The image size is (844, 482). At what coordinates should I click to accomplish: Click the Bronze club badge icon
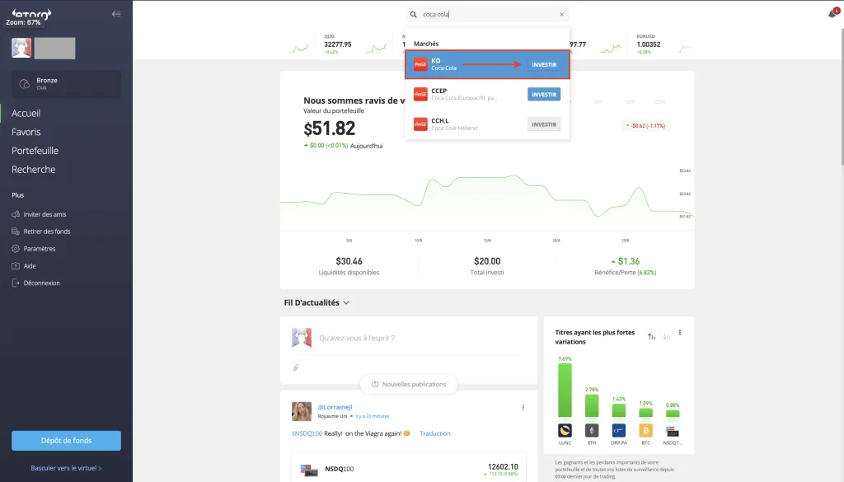(x=24, y=84)
